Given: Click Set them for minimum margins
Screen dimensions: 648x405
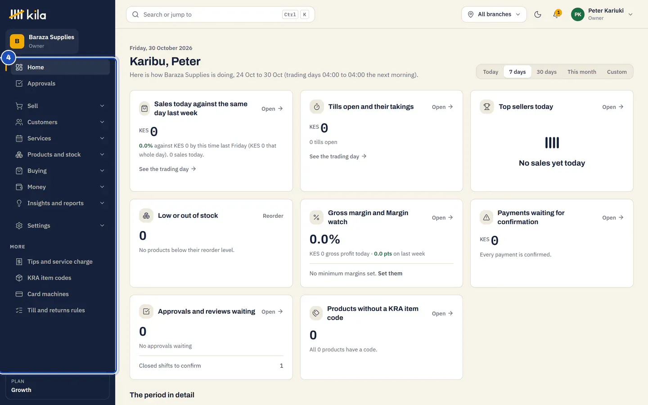Looking at the screenshot, I should pyautogui.click(x=390, y=274).
